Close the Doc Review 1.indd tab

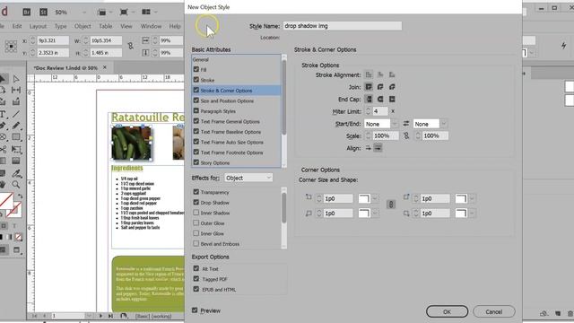pos(105,67)
